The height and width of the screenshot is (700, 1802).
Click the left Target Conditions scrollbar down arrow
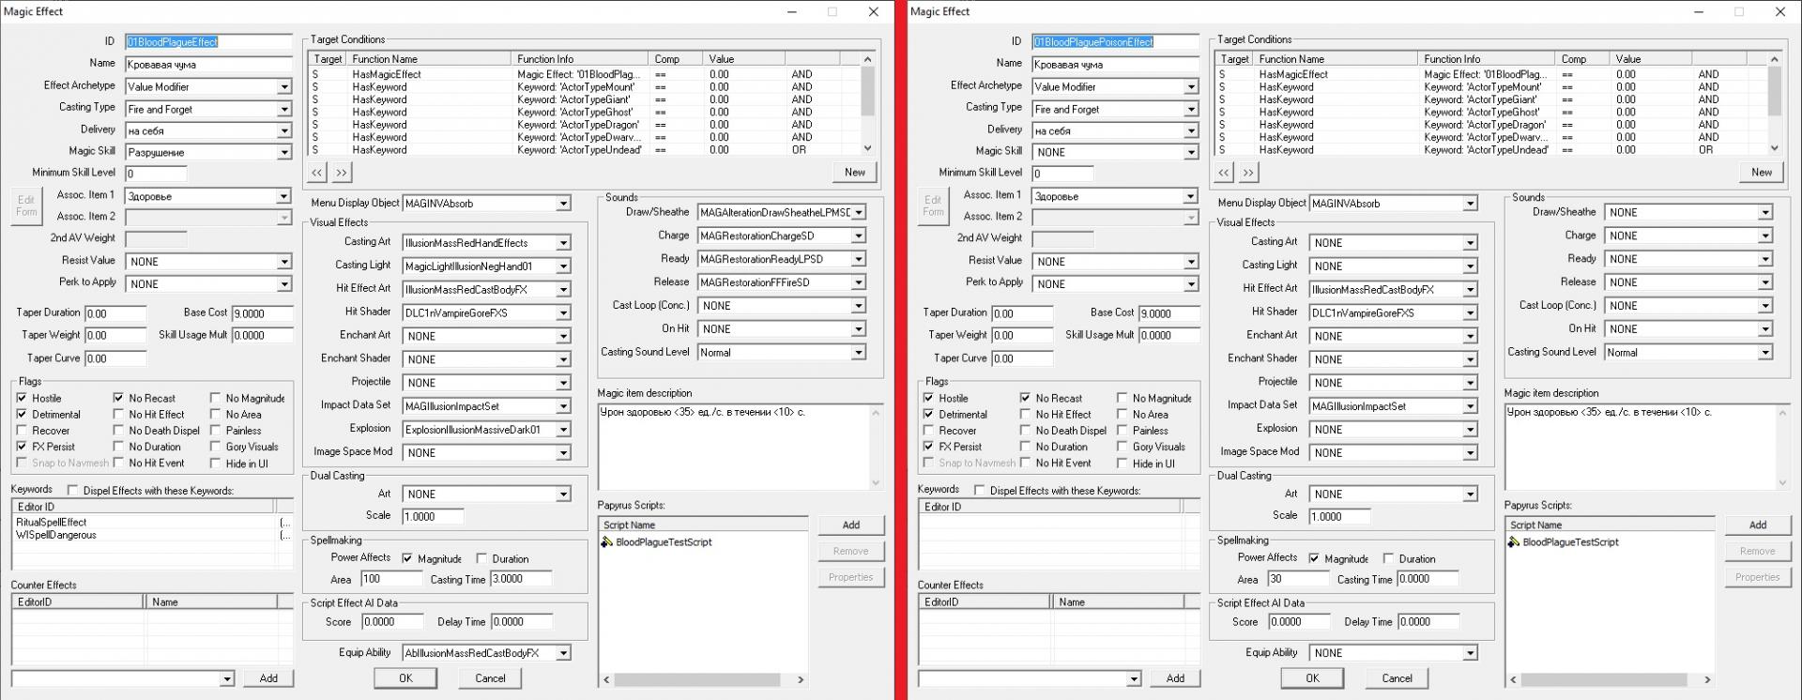[868, 148]
